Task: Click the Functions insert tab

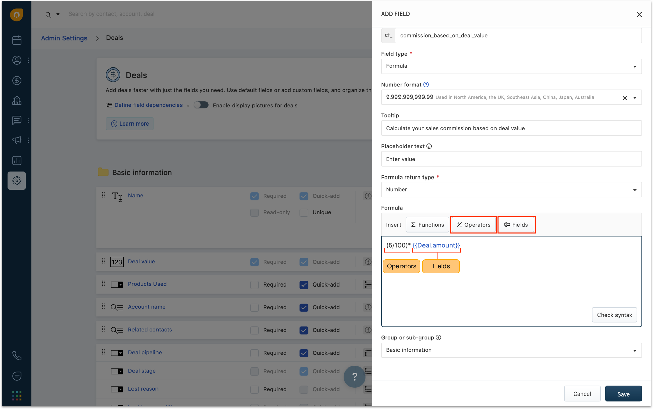Action: 427,225
